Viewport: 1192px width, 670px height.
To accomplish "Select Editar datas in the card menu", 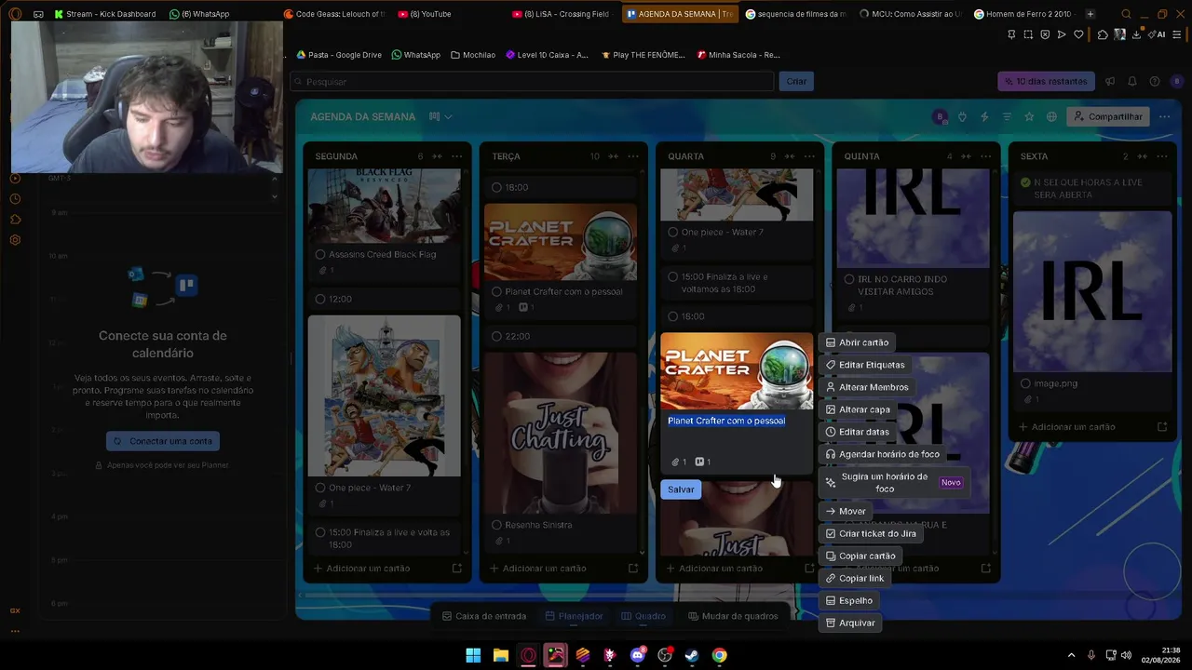I will coord(858,432).
